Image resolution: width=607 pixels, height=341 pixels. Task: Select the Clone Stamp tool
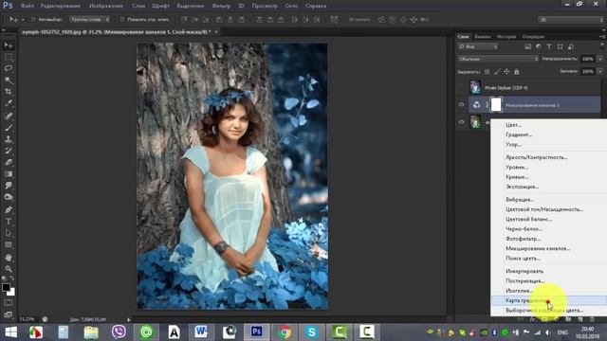tap(9, 139)
